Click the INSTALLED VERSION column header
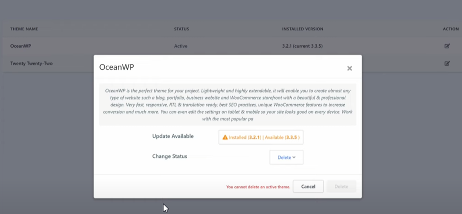 pyautogui.click(x=302, y=29)
